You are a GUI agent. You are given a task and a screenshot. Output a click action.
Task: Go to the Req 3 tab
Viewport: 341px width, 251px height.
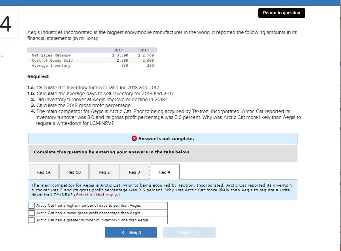point(135,172)
